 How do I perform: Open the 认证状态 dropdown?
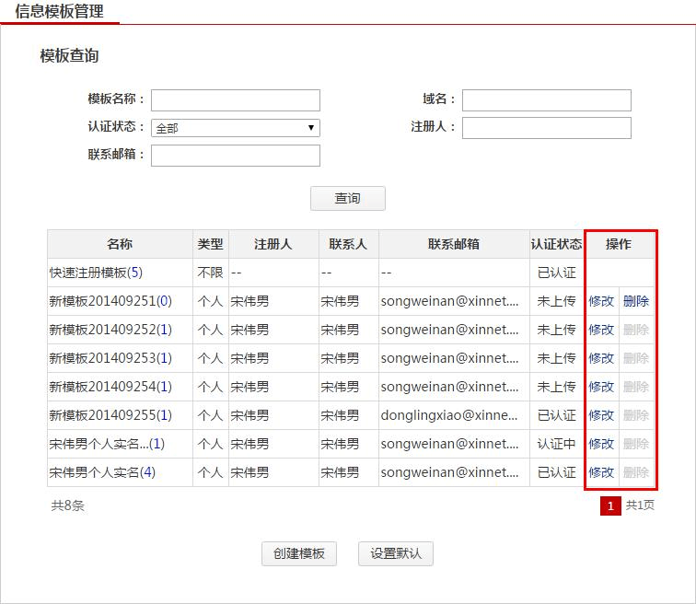pos(235,128)
